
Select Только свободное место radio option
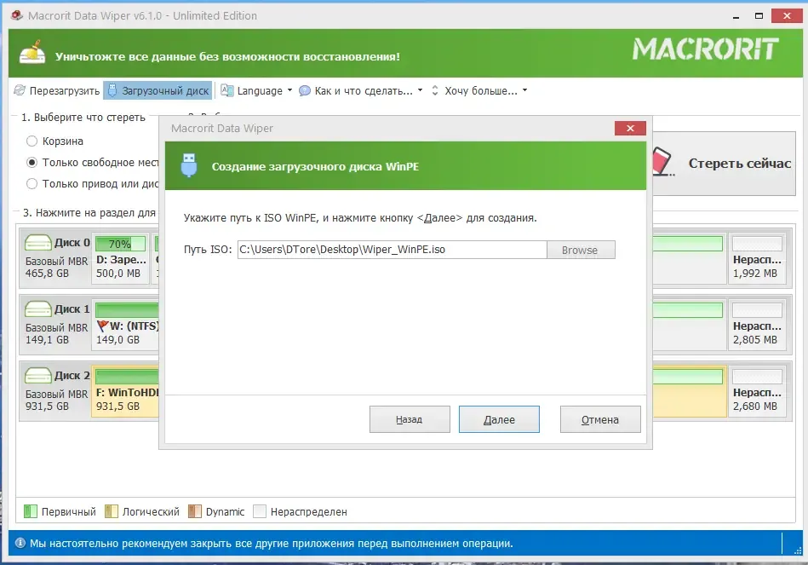click(32, 163)
